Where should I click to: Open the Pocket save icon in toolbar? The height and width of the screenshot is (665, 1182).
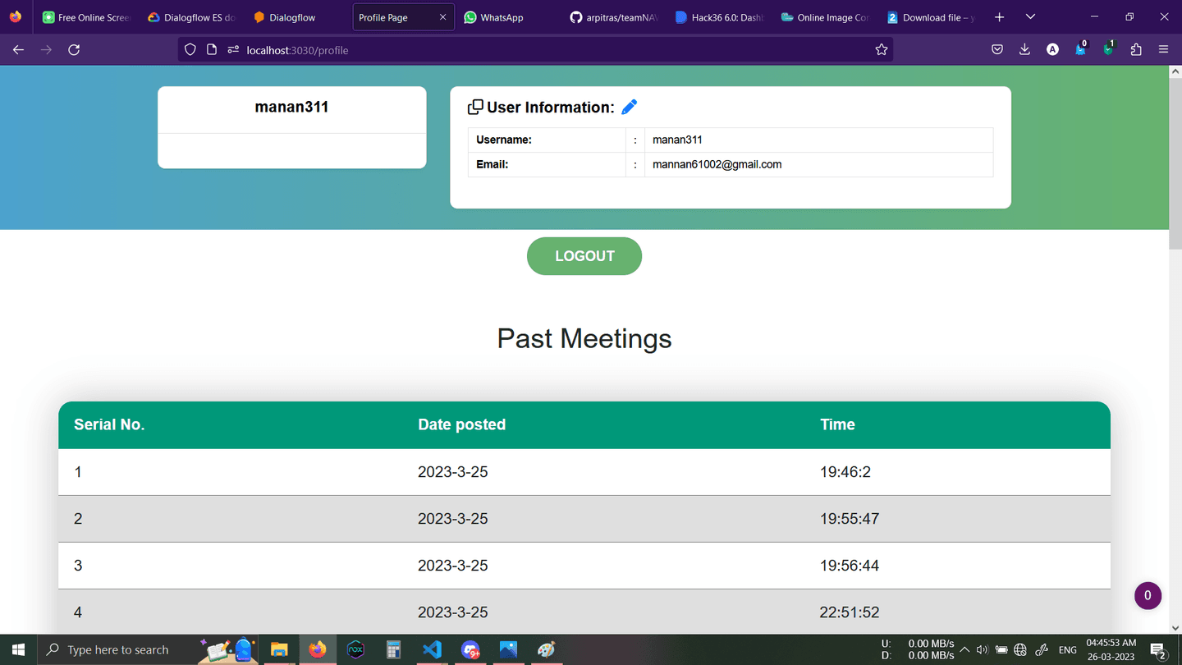pyautogui.click(x=997, y=50)
